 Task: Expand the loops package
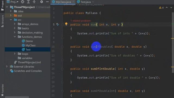pos(15,54)
